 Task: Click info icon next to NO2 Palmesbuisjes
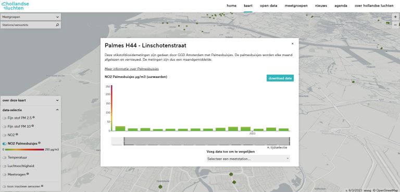pyautogui.click(x=39, y=143)
